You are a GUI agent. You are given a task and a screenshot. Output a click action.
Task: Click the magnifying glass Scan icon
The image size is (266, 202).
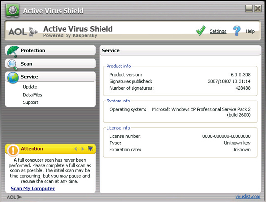[12, 65]
